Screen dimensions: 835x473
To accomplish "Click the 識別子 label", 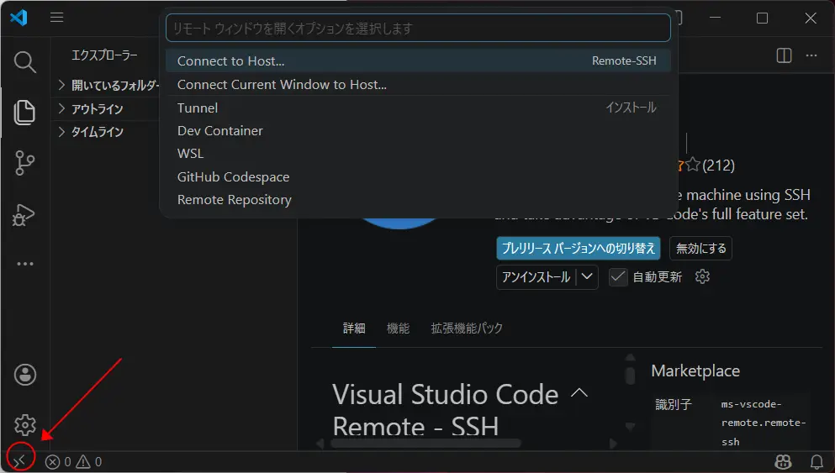I will (673, 405).
